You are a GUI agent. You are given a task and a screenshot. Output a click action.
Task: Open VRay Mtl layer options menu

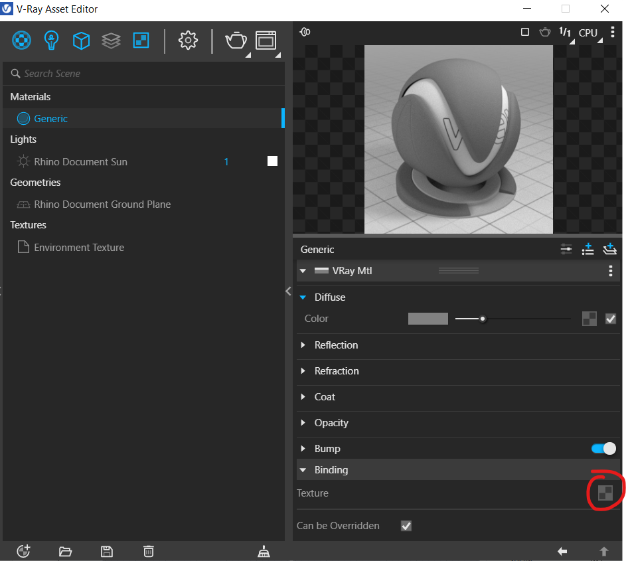point(611,271)
